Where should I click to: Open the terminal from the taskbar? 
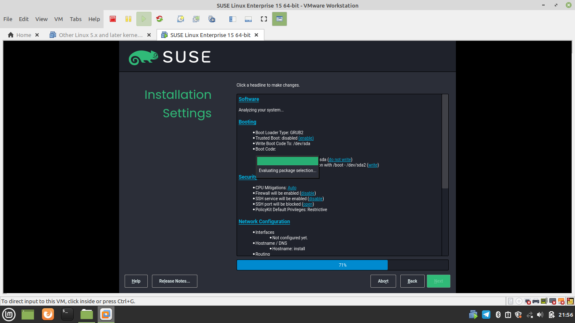point(67,314)
